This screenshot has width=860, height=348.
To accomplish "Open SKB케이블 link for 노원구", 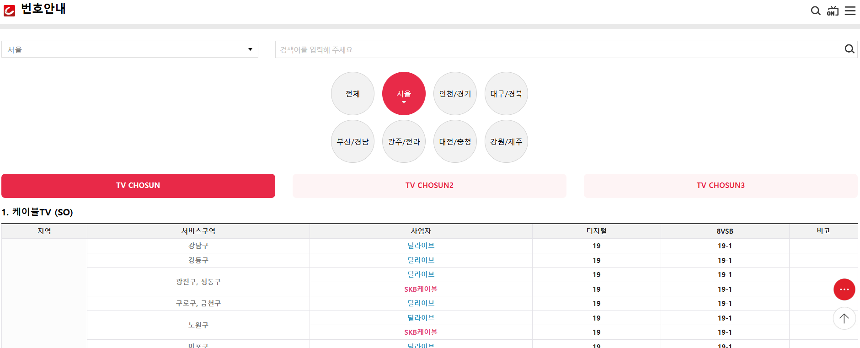I will [421, 332].
